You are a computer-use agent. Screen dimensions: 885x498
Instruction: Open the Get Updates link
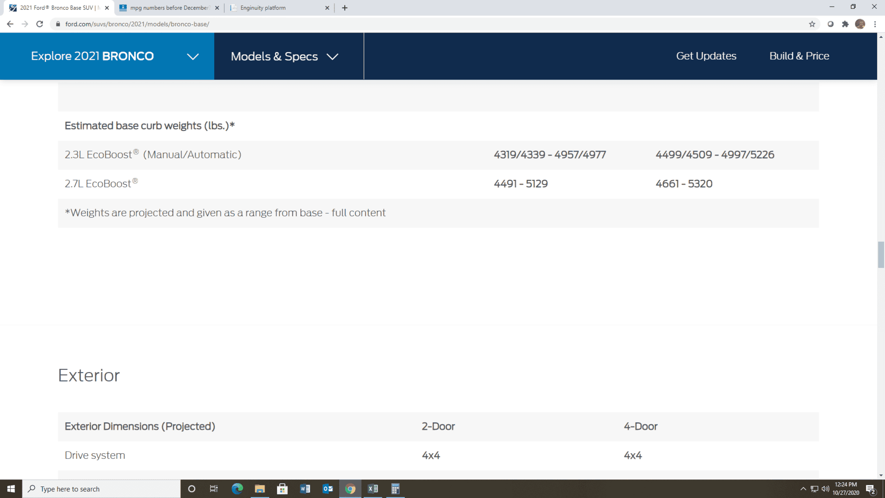tap(706, 56)
